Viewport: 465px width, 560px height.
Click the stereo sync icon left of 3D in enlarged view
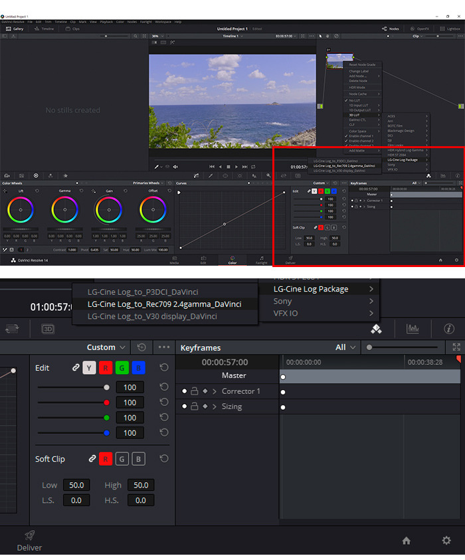click(12, 329)
